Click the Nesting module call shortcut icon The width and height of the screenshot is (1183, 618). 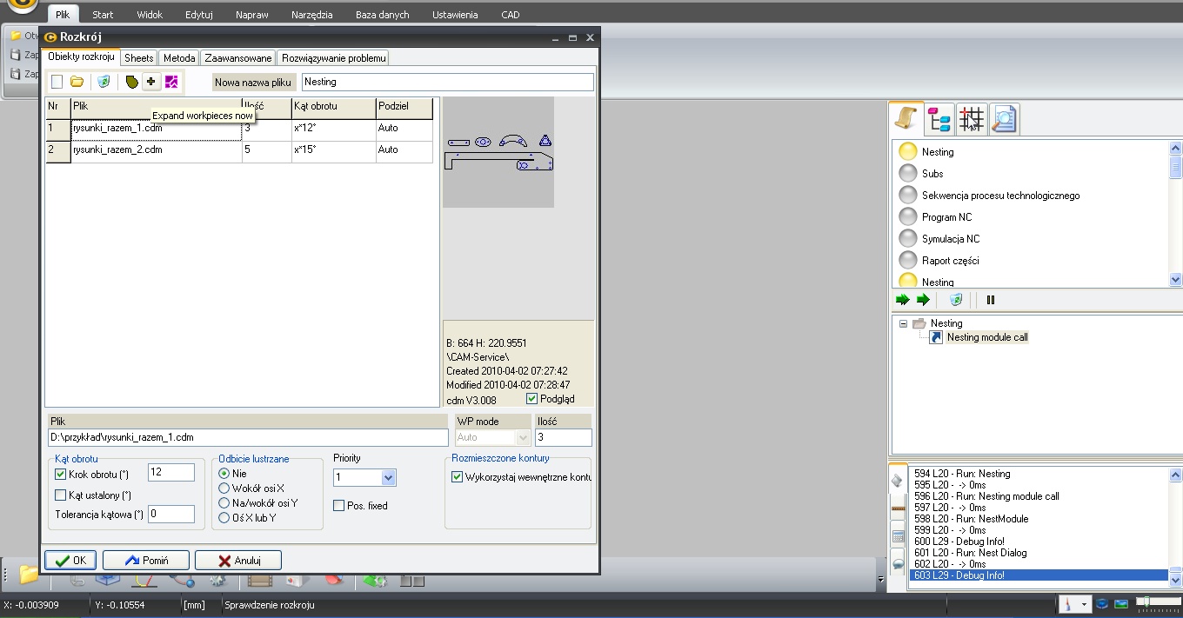(936, 337)
